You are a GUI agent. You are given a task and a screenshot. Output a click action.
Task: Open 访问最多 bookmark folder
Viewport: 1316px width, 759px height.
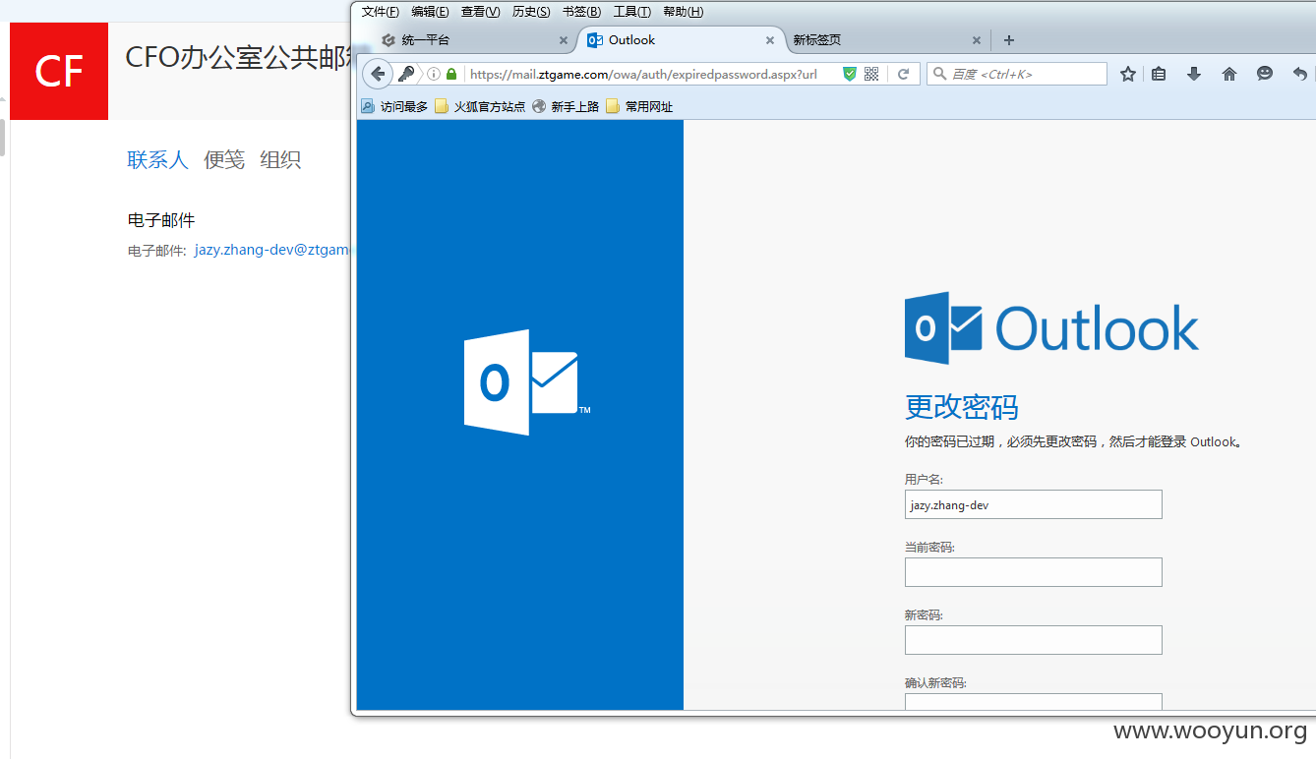click(394, 106)
